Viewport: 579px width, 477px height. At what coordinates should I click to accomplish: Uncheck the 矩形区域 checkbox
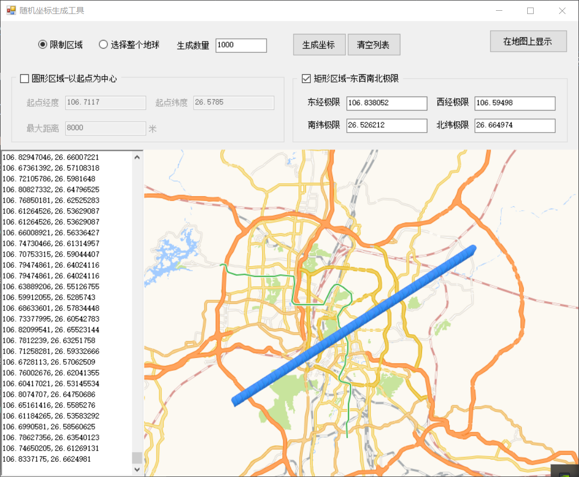pos(306,79)
